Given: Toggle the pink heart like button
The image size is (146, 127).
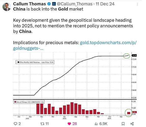Looking at the screenshot, I should [69, 124].
